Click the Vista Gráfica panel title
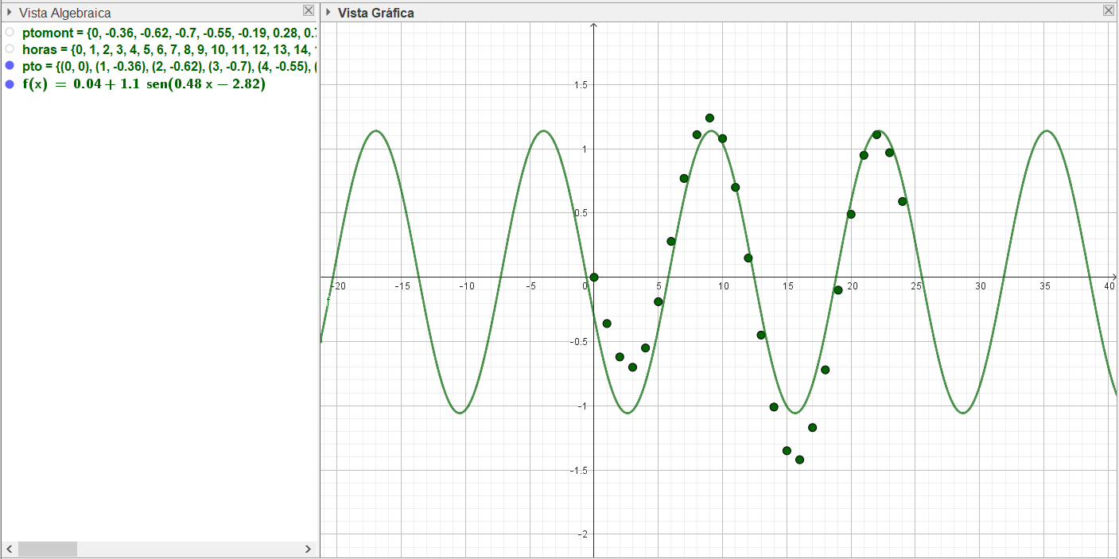The height and width of the screenshot is (559, 1119). [375, 13]
